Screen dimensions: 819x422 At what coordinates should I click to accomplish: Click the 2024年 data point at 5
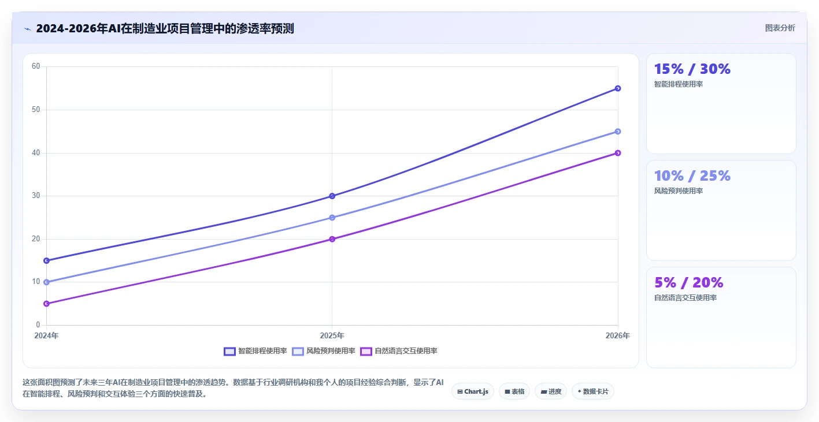pyautogui.click(x=46, y=304)
